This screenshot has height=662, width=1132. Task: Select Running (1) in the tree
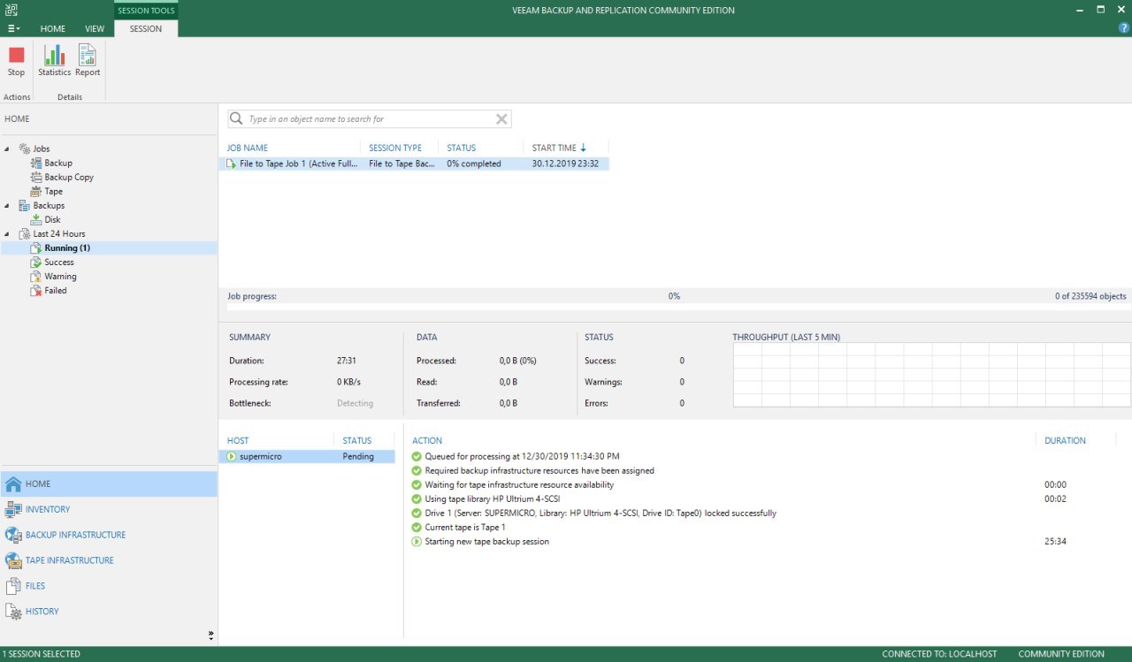click(x=67, y=248)
